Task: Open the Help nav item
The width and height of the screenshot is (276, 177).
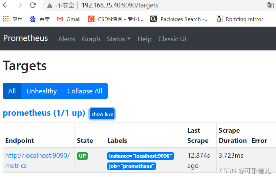Action: pyautogui.click(x=145, y=39)
